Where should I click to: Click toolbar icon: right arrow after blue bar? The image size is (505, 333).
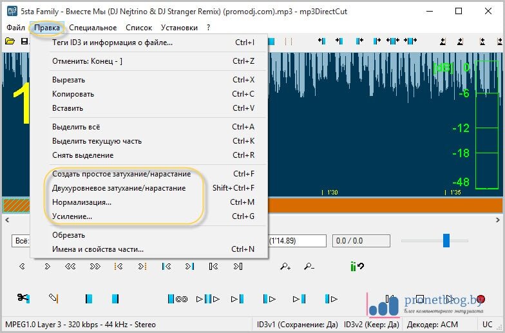pyautogui.click(x=377, y=41)
